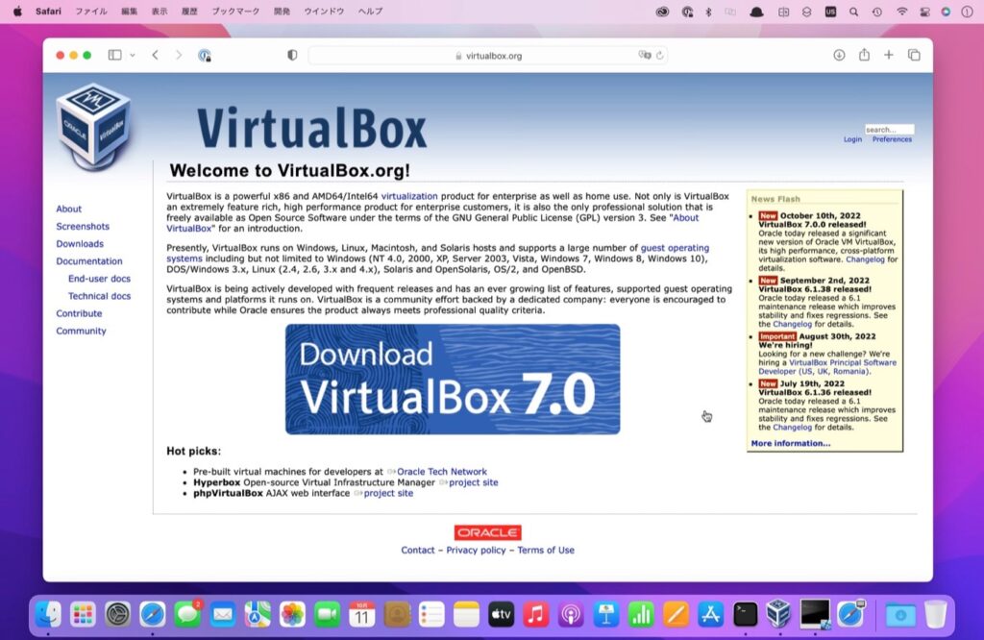
Task: Share the page using the share icon
Action: click(x=864, y=55)
